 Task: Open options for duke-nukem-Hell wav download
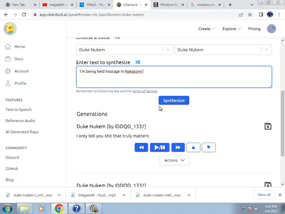pyautogui.click(x=189, y=195)
